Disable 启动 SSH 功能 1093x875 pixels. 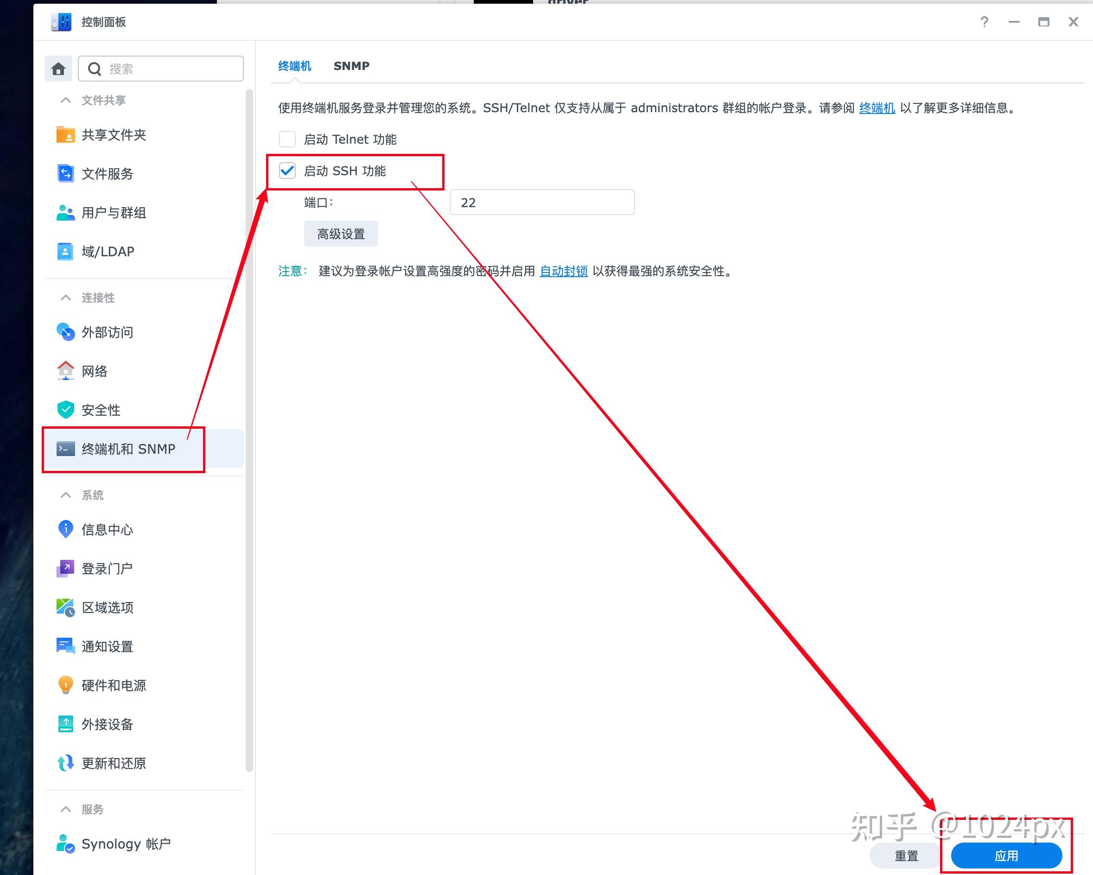[287, 171]
